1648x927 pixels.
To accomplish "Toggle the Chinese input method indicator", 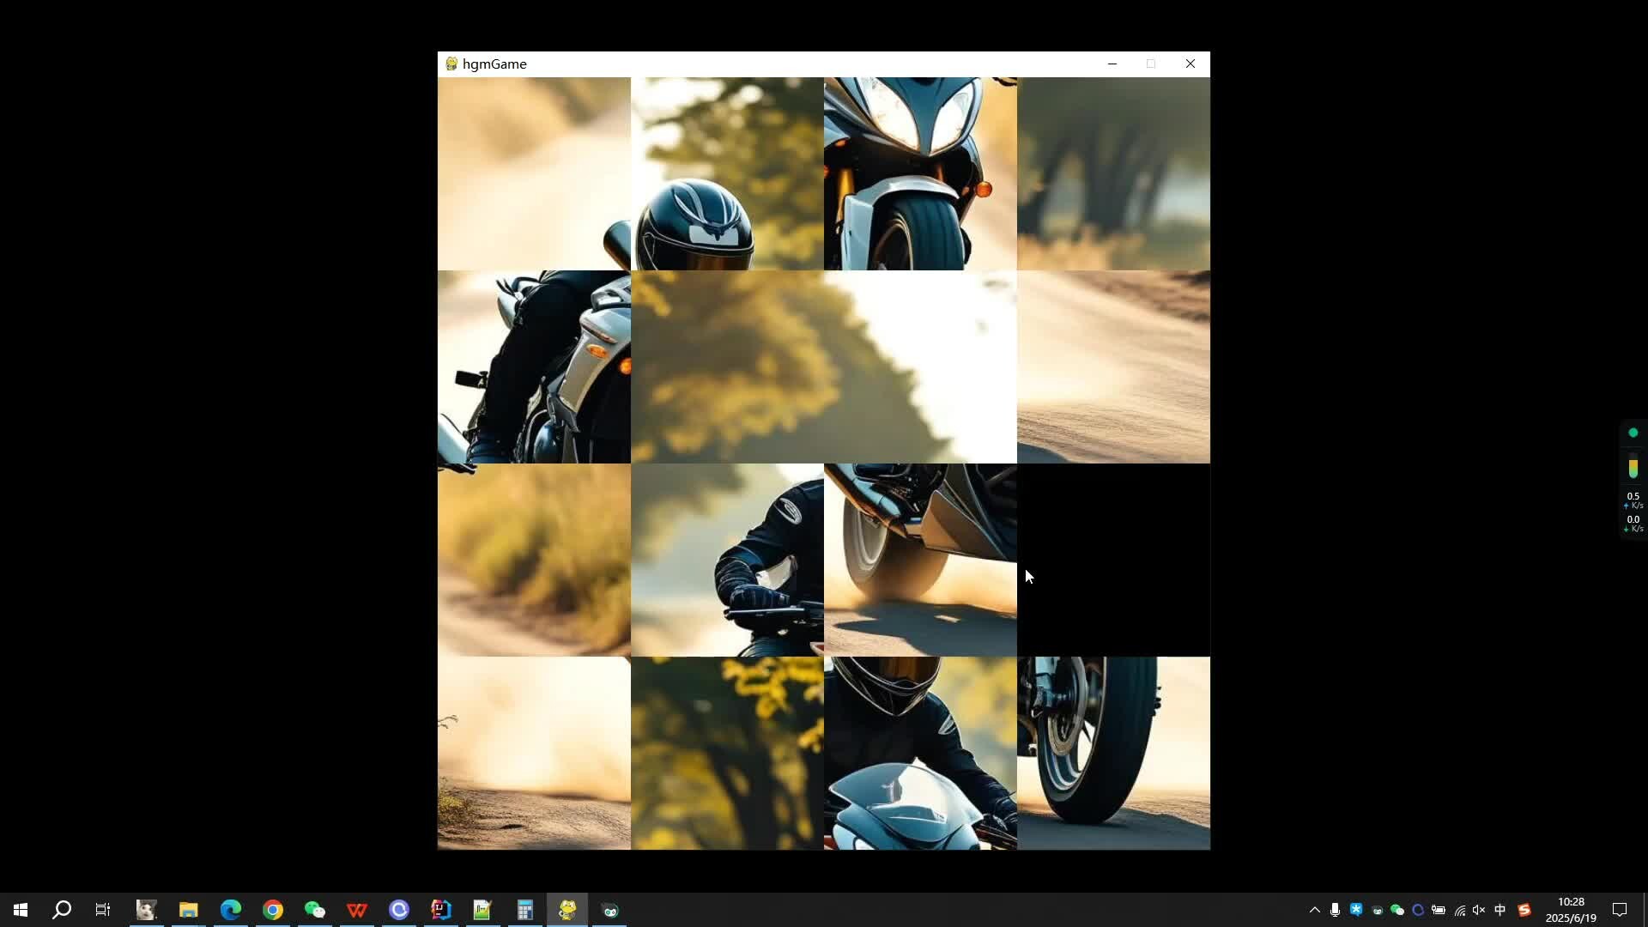I will click(x=1500, y=910).
